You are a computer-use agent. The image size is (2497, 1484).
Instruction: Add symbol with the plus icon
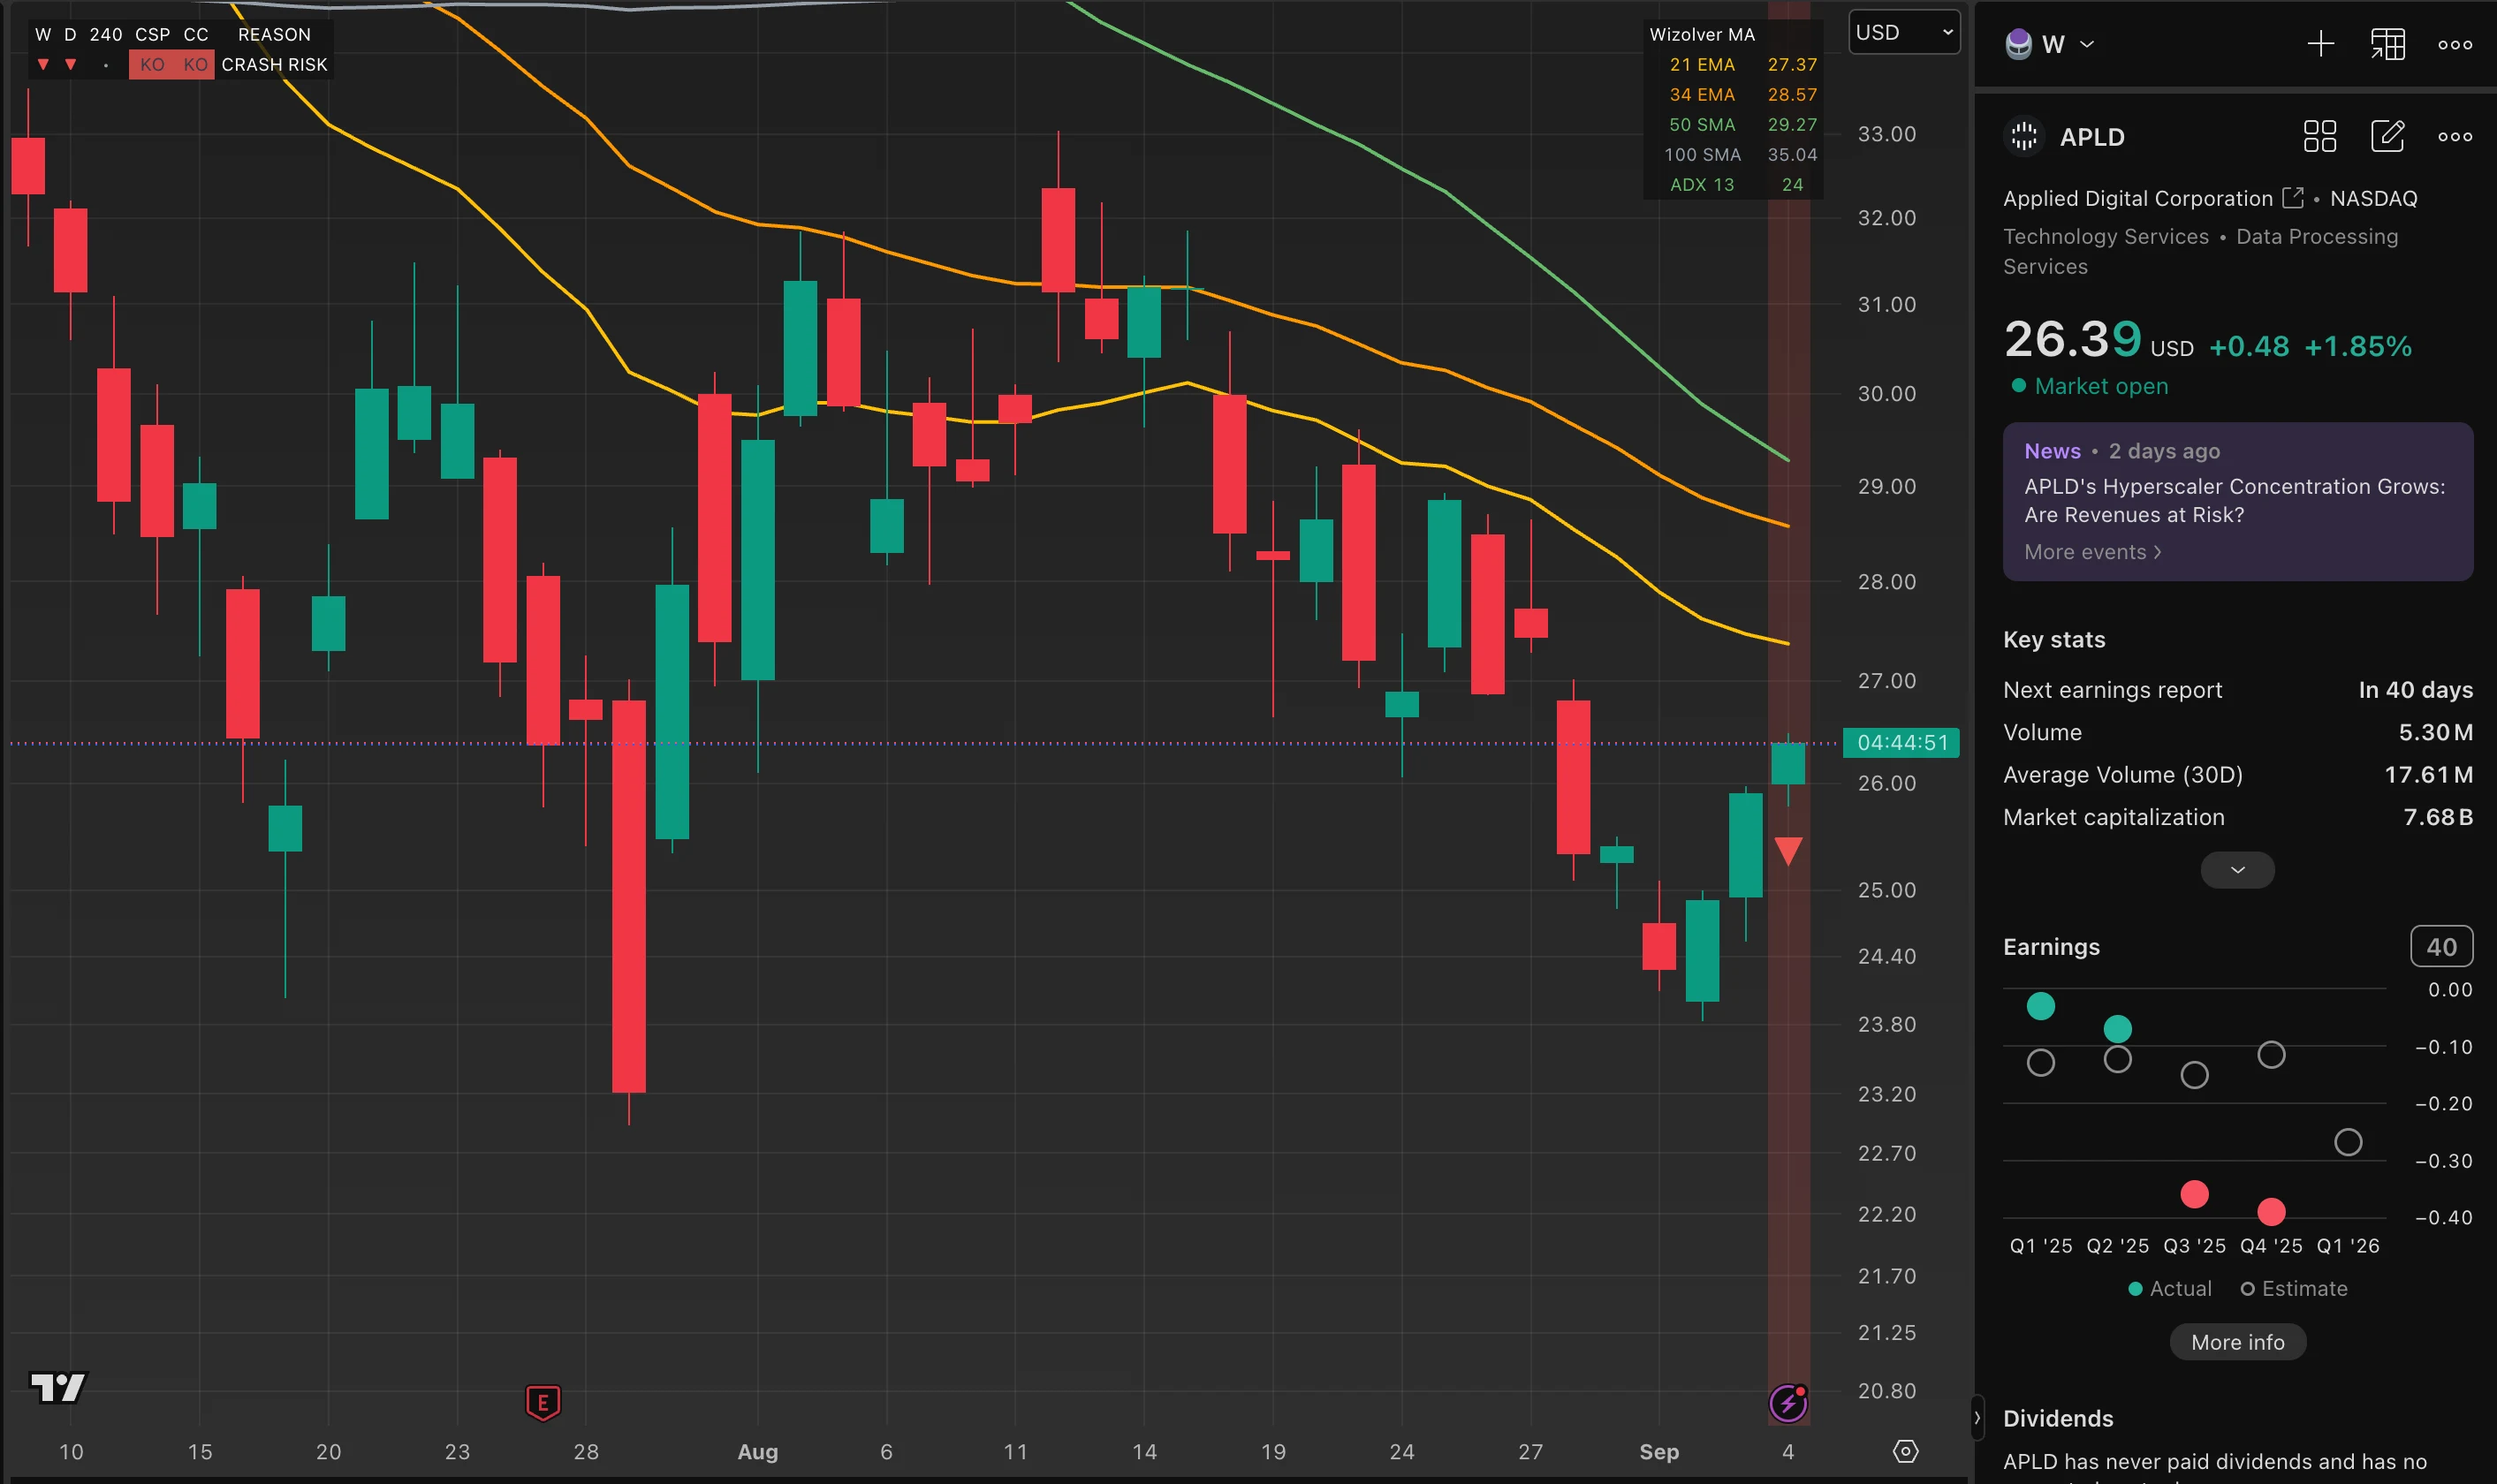(2320, 44)
